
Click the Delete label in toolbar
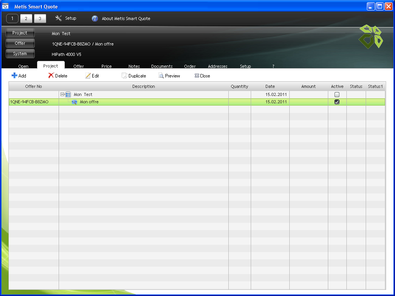[x=61, y=76]
